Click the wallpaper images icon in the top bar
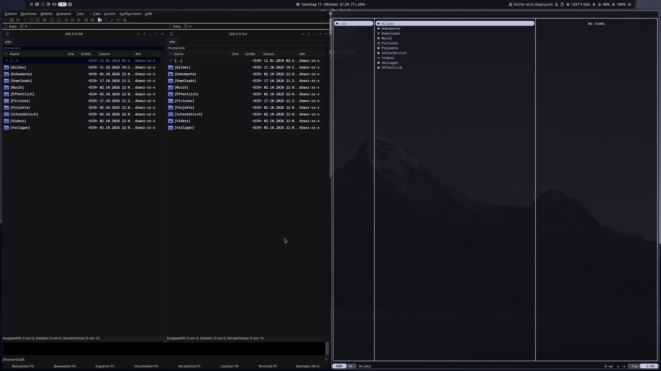 [37, 4]
